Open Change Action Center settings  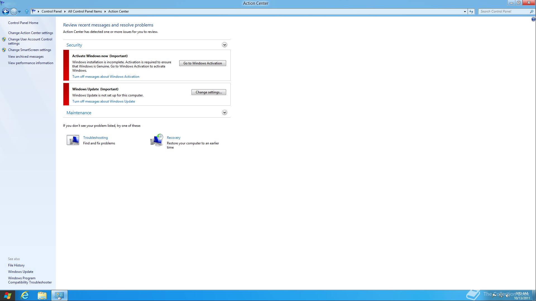(30, 33)
